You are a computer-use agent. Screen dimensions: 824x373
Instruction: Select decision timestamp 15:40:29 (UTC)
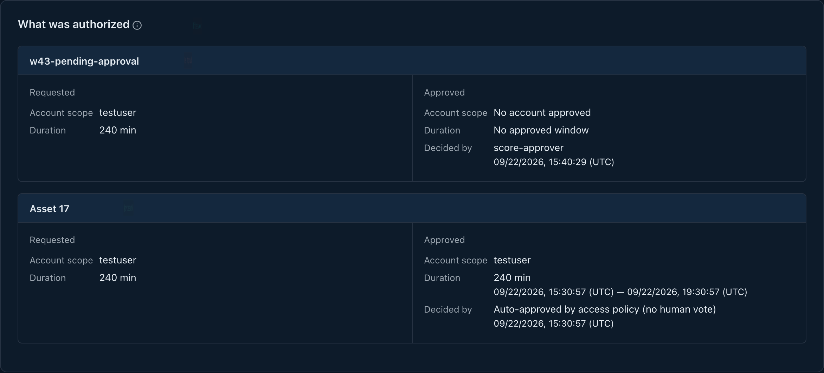(x=554, y=162)
